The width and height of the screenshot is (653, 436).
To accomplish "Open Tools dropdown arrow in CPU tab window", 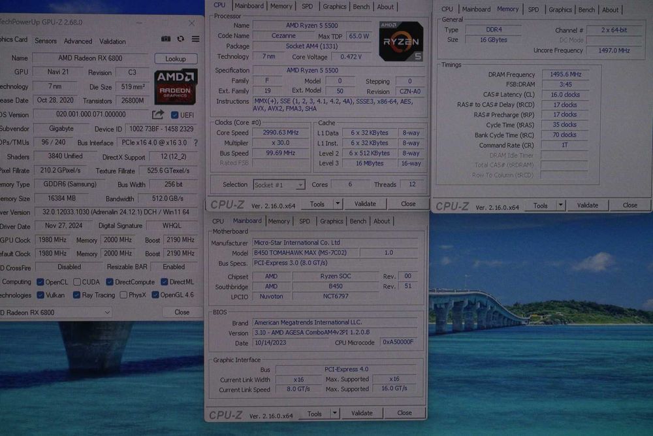I will coord(338,203).
